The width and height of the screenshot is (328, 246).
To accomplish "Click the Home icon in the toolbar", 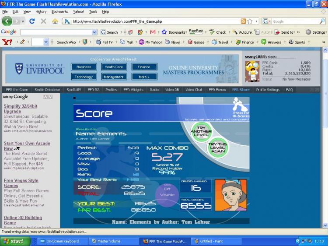I will pyautogui.click(x=55, y=21).
